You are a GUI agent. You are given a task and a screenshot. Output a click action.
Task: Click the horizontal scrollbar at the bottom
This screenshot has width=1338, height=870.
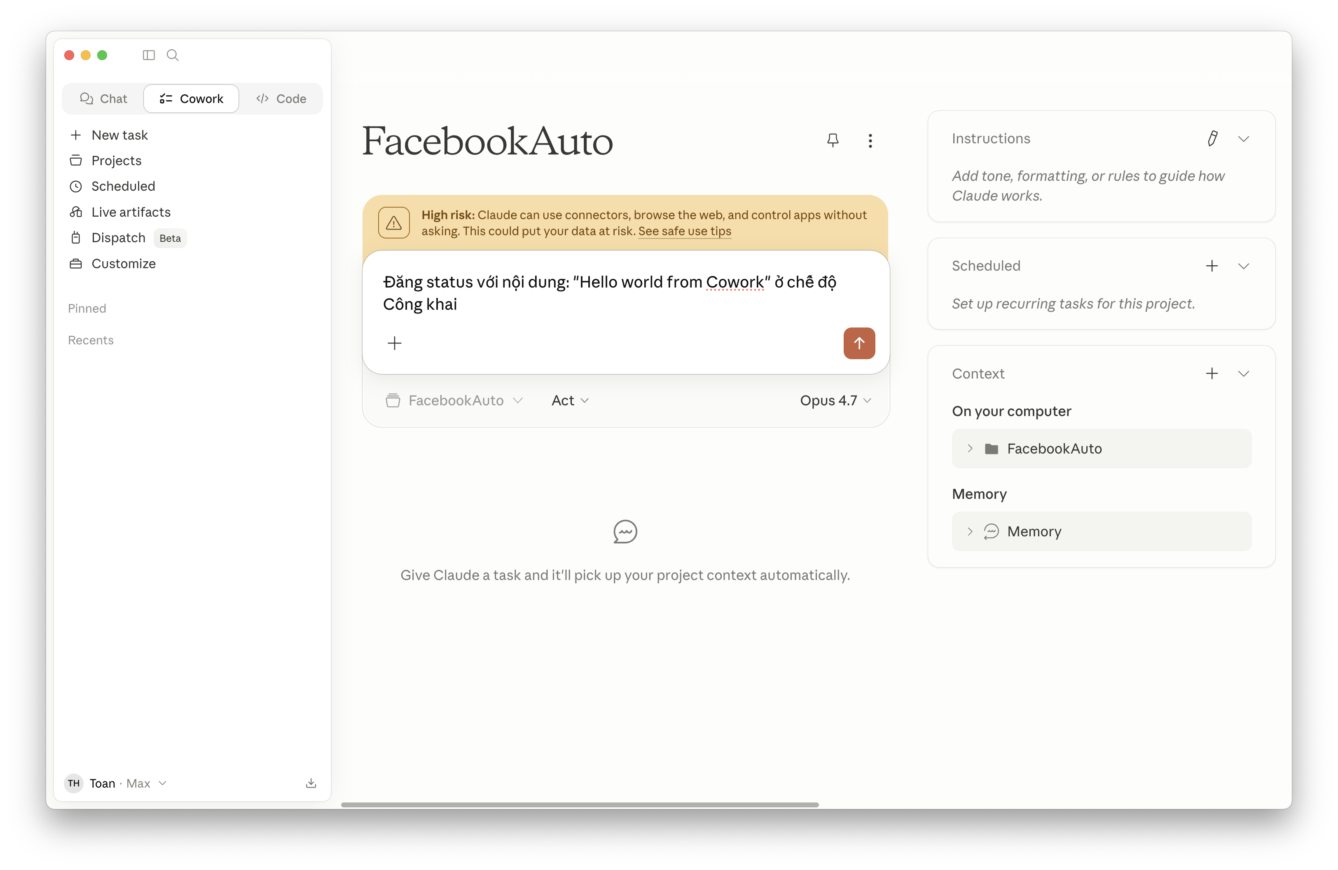tap(580, 805)
